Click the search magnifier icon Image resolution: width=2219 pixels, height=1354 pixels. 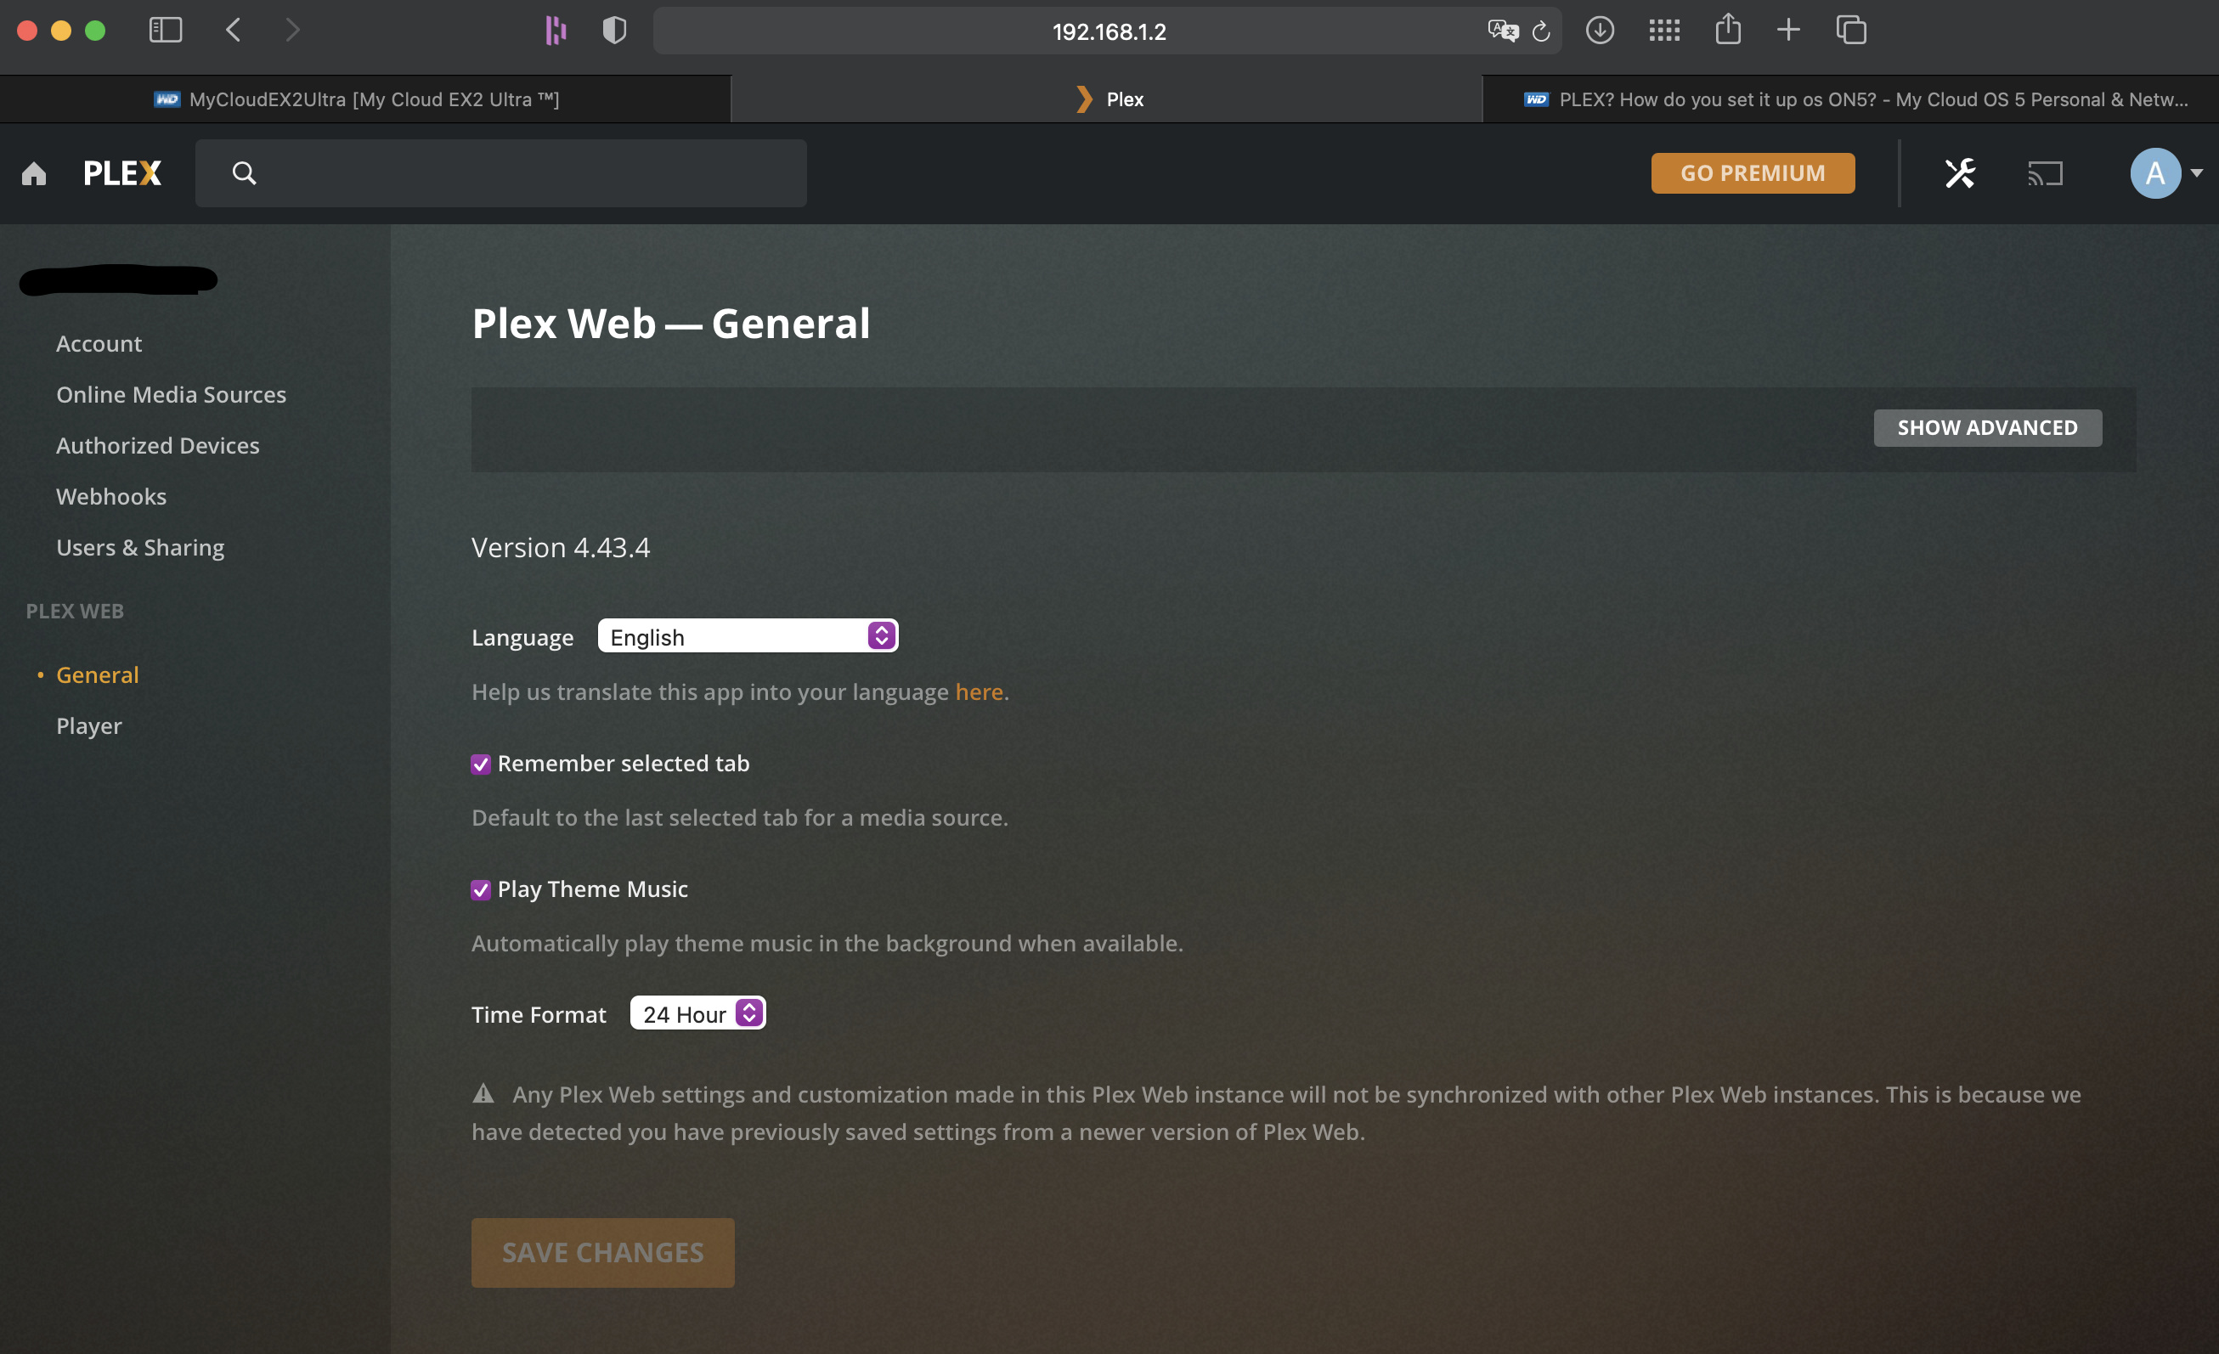point(244,172)
